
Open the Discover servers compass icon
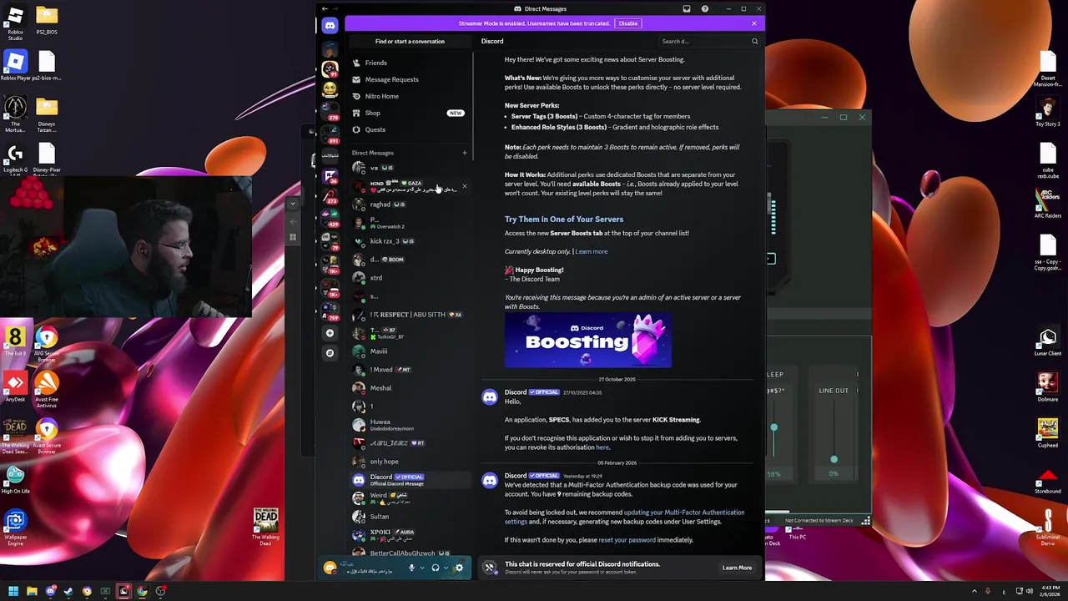(x=330, y=353)
